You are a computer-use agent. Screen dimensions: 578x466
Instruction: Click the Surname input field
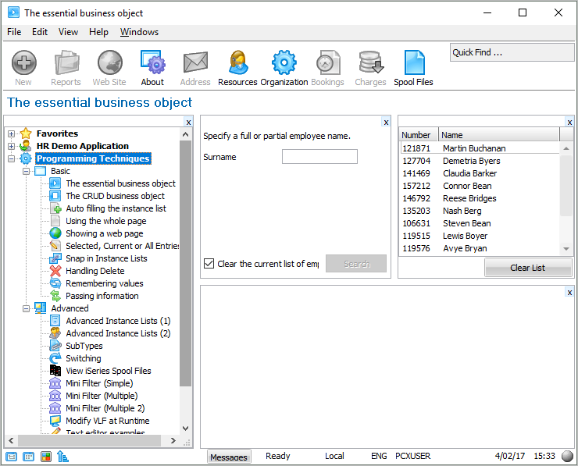(319, 157)
